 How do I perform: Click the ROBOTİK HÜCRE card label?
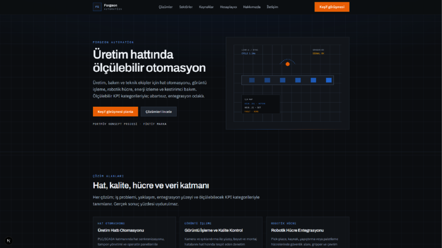[284, 224]
